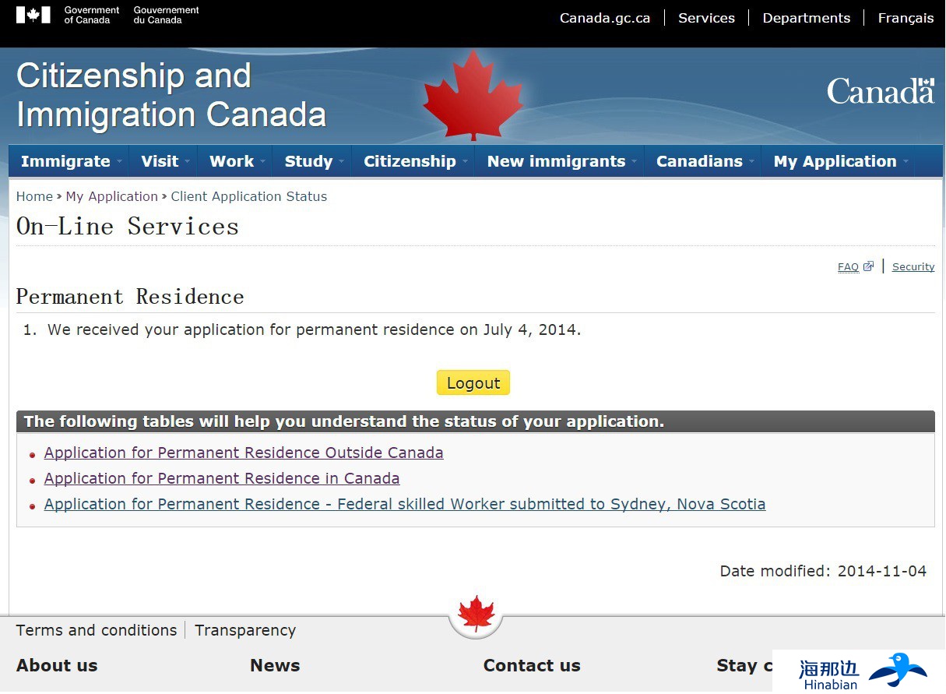This screenshot has width=946, height=694.
Task: Click the red maple leaf in the banner
Action: [473, 97]
